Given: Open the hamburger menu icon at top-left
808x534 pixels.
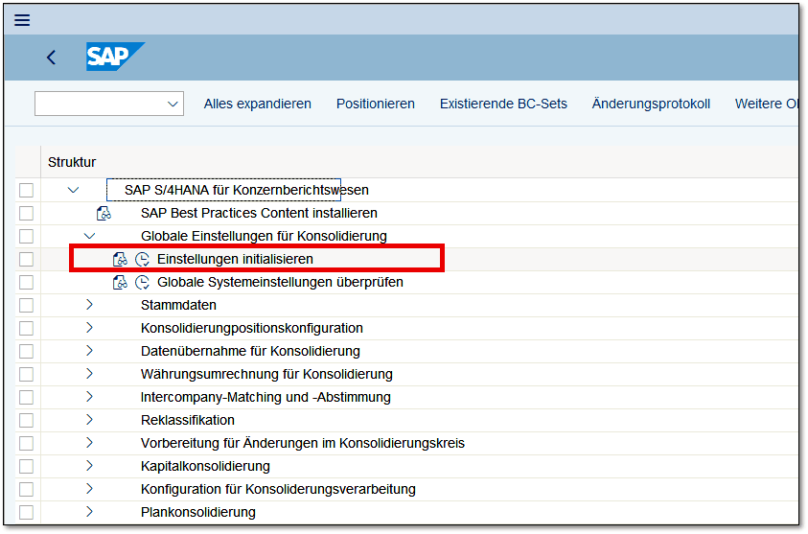Looking at the screenshot, I should pyautogui.click(x=21, y=20).
